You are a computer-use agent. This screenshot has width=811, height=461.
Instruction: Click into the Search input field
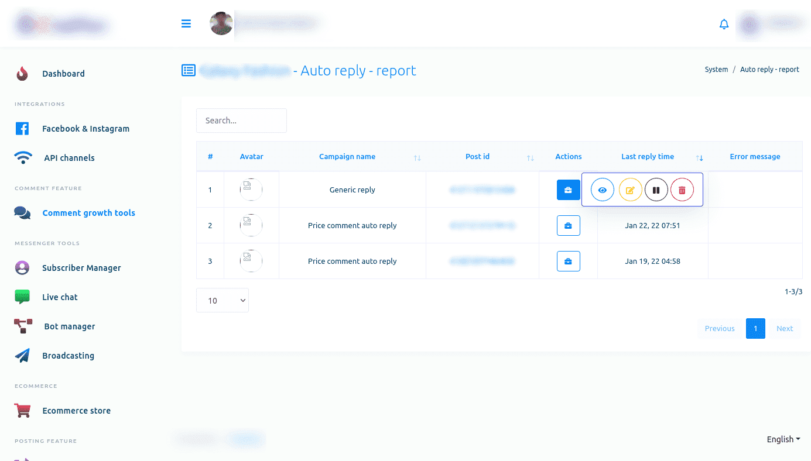[x=241, y=121]
